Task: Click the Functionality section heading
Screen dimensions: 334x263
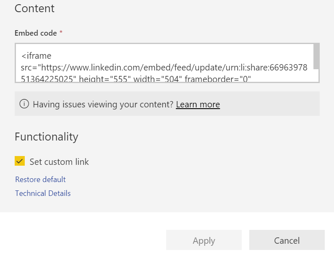Action: pos(46,137)
